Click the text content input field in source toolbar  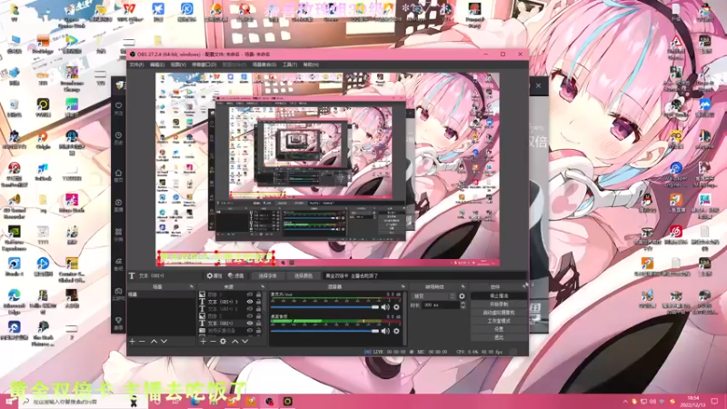(424, 276)
